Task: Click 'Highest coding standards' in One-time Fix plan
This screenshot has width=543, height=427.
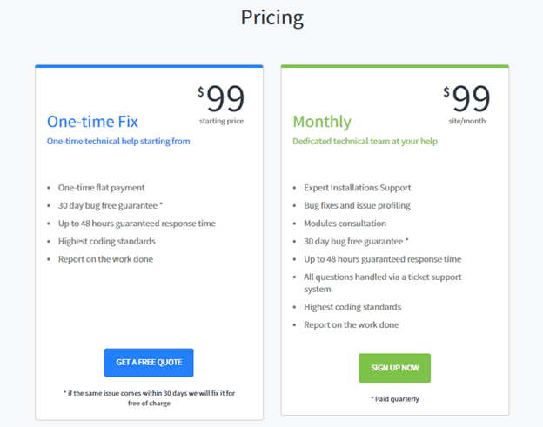Action: (107, 241)
